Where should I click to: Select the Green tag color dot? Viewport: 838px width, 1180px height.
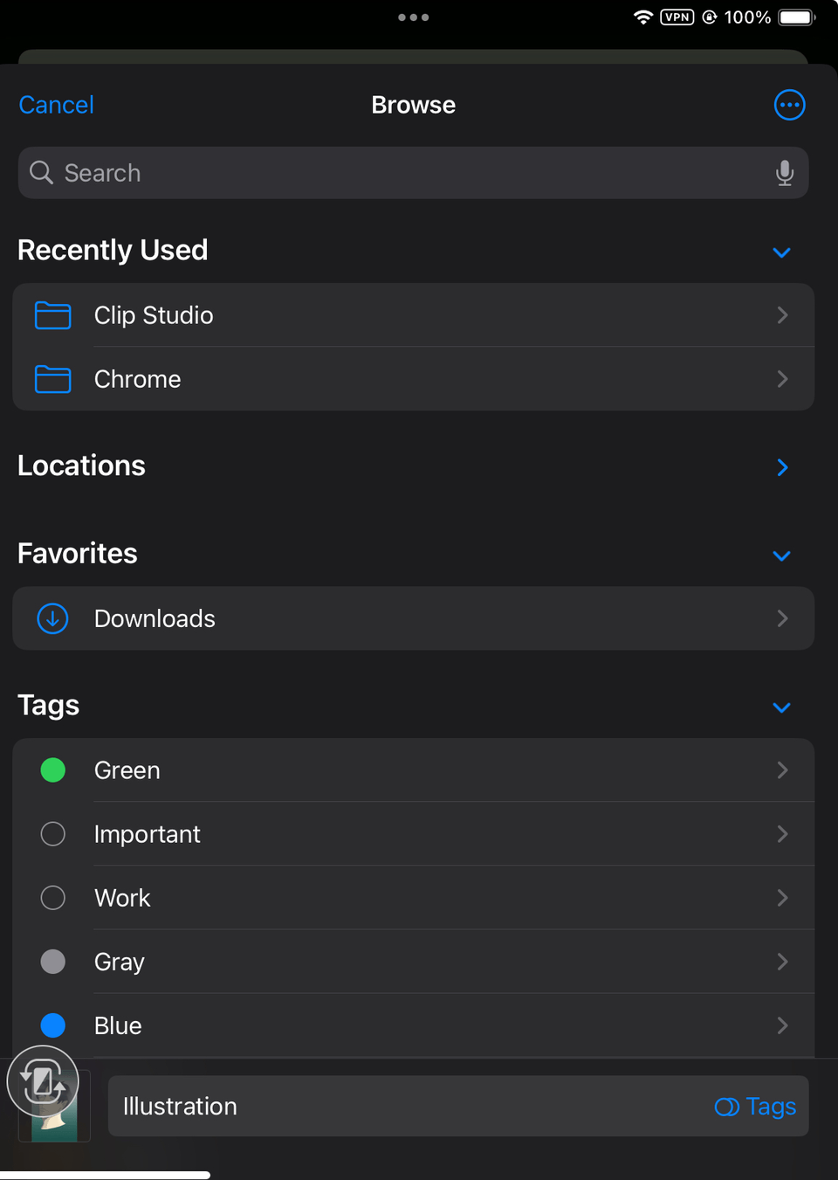click(52, 770)
